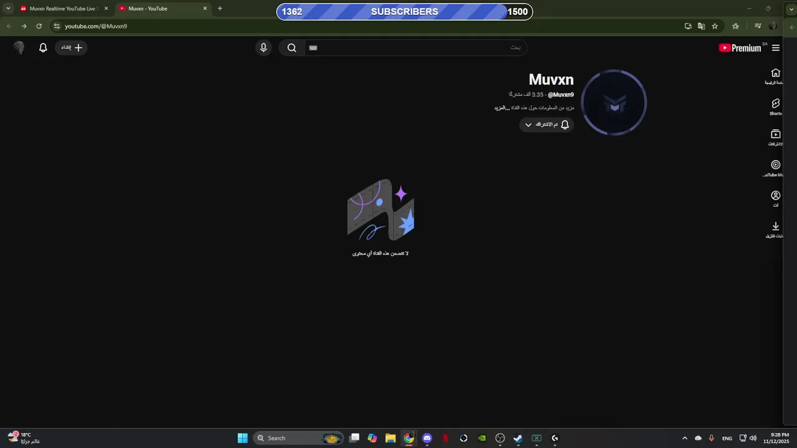This screenshot has width=797, height=448.
Task: Go to the YouTube Premium logo home
Action: click(740, 48)
